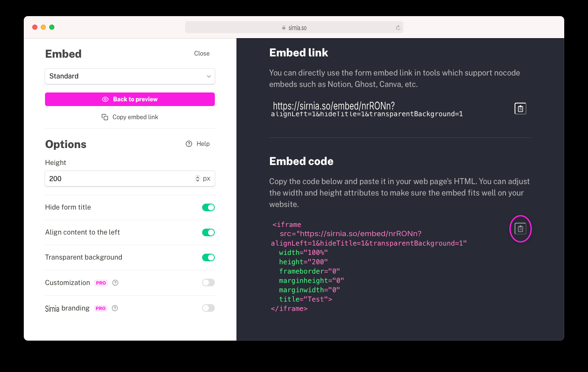The width and height of the screenshot is (588, 372).
Task: Copy the iframe embed code clipboard icon
Action: pos(520,229)
